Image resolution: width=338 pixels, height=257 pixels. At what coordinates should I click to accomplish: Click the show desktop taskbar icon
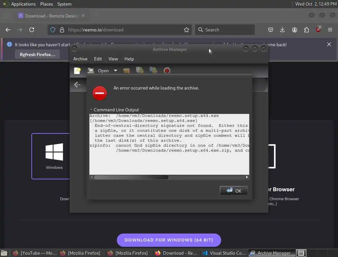pyautogui.click(x=4, y=253)
